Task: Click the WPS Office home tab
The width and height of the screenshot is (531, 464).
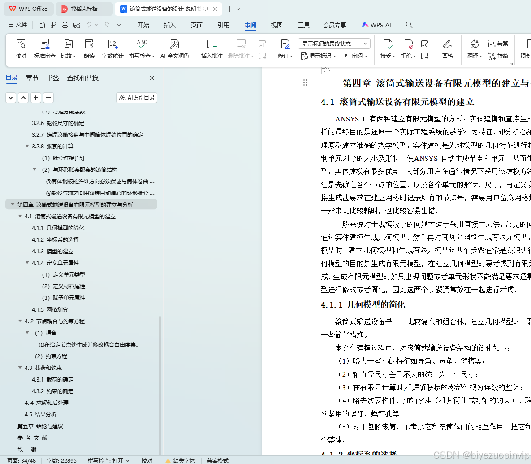Action: (28, 9)
